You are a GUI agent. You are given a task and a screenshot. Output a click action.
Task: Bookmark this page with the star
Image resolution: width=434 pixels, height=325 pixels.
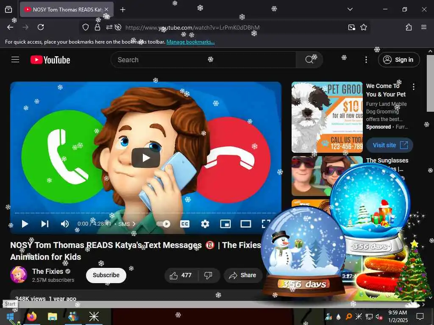pos(363,27)
